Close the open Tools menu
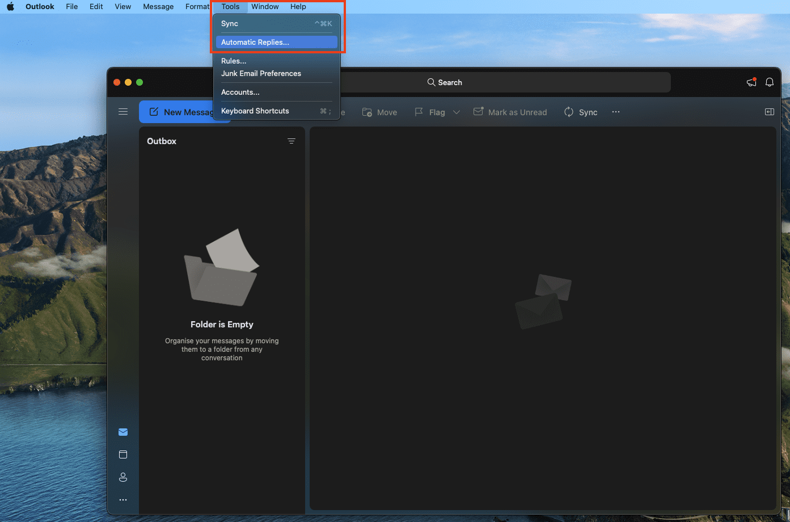 coord(230,7)
